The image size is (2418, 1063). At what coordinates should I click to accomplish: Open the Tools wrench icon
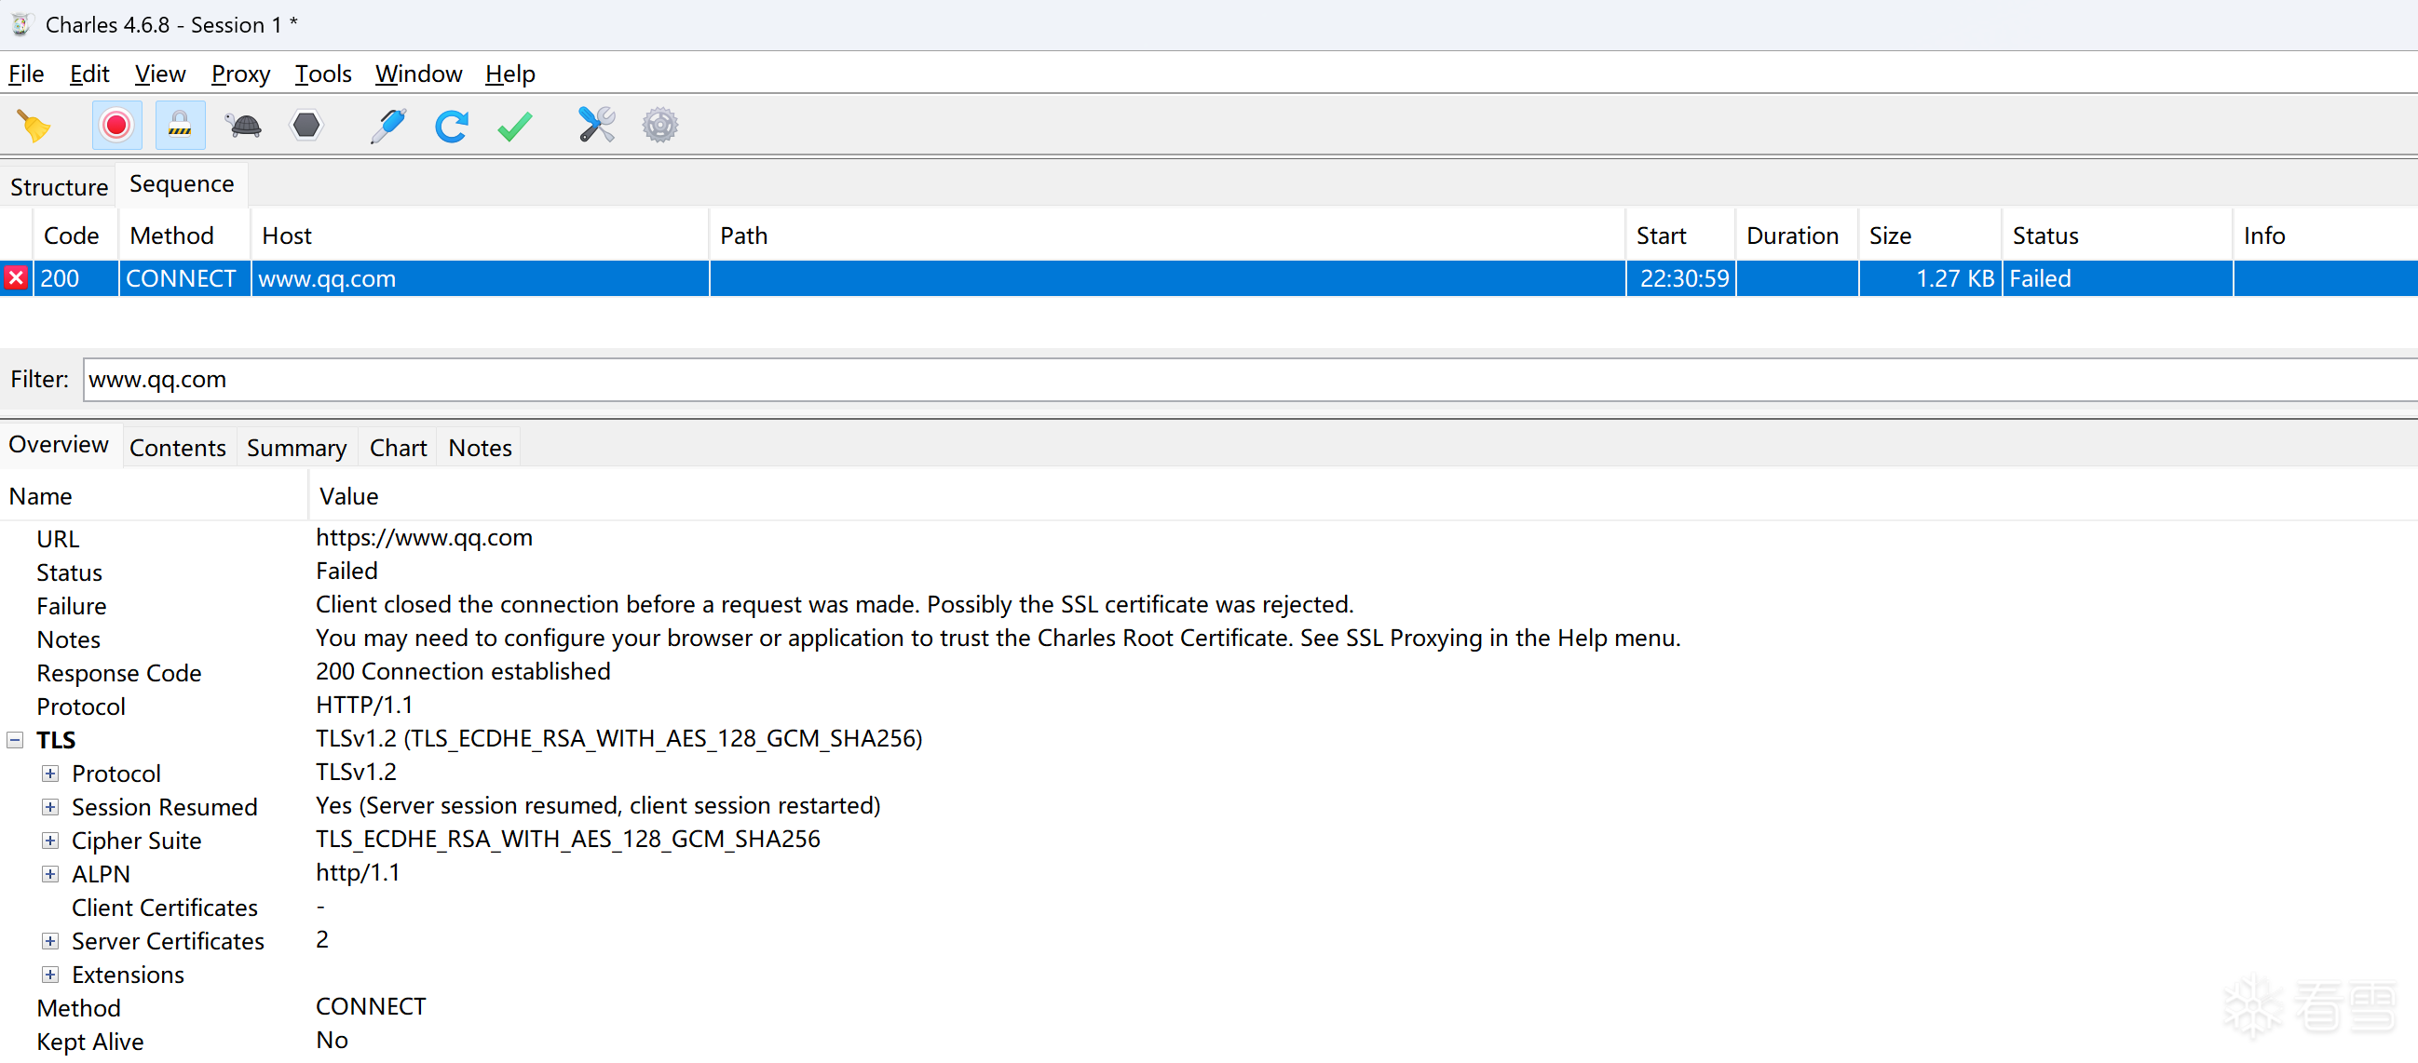(x=596, y=126)
